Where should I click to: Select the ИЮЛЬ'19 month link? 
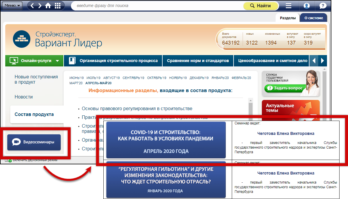pos(93,78)
